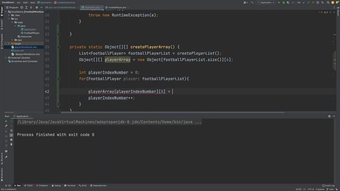The image size is (340, 191).
Task: Toggle soft-wrap in the Run console
Action: pyautogui.click(x=11, y=131)
